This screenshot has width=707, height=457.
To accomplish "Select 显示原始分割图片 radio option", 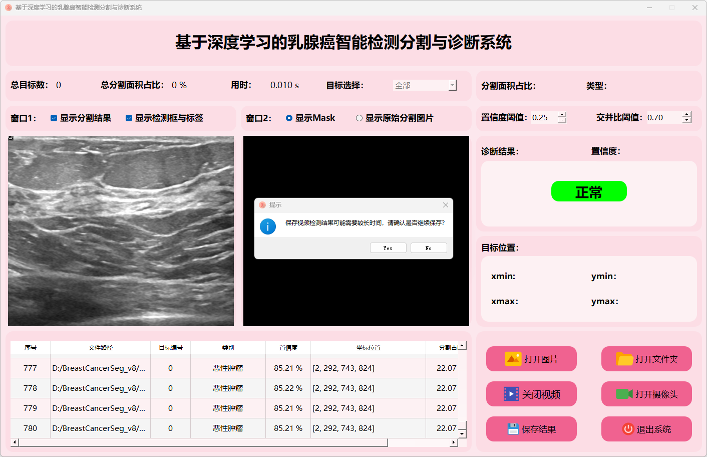I will (359, 118).
